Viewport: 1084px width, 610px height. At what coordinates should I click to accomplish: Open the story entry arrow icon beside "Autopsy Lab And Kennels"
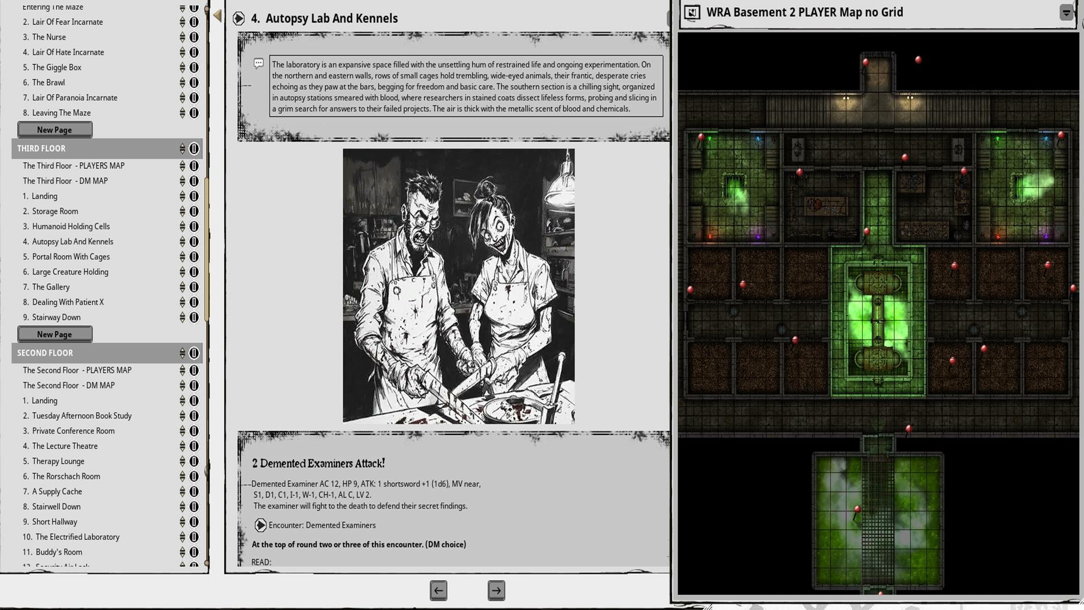239,18
